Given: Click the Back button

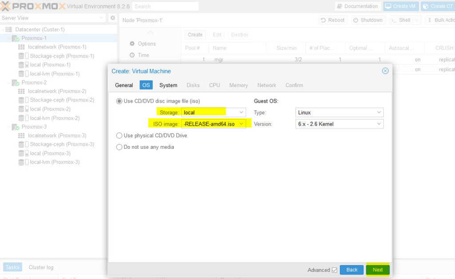Looking at the screenshot, I should click(352, 270).
